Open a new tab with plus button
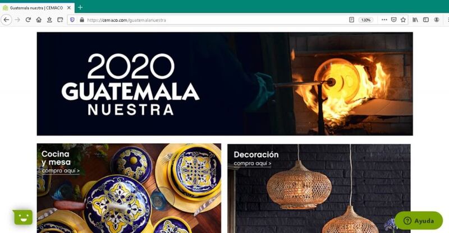Image resolution: width=449 pixels, height=233 pixels. pyautogui.click(x=80, y=7)
